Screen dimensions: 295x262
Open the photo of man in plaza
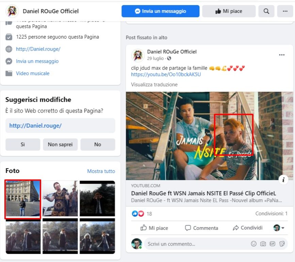[23, 199]
